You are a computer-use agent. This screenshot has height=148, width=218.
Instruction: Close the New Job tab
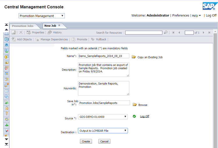coord(59,26)
